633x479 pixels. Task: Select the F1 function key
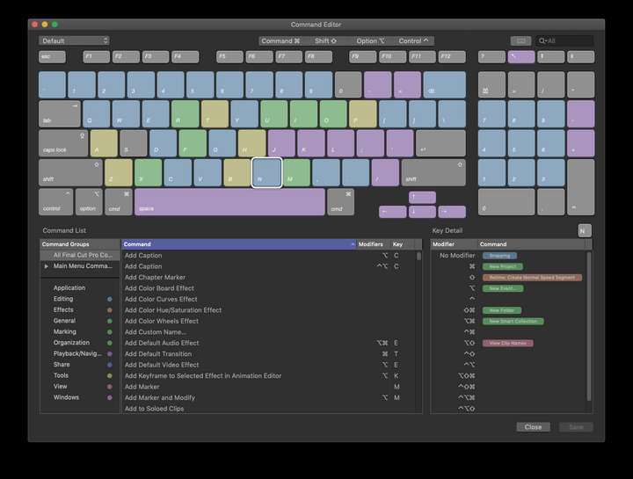pos(96,57)
